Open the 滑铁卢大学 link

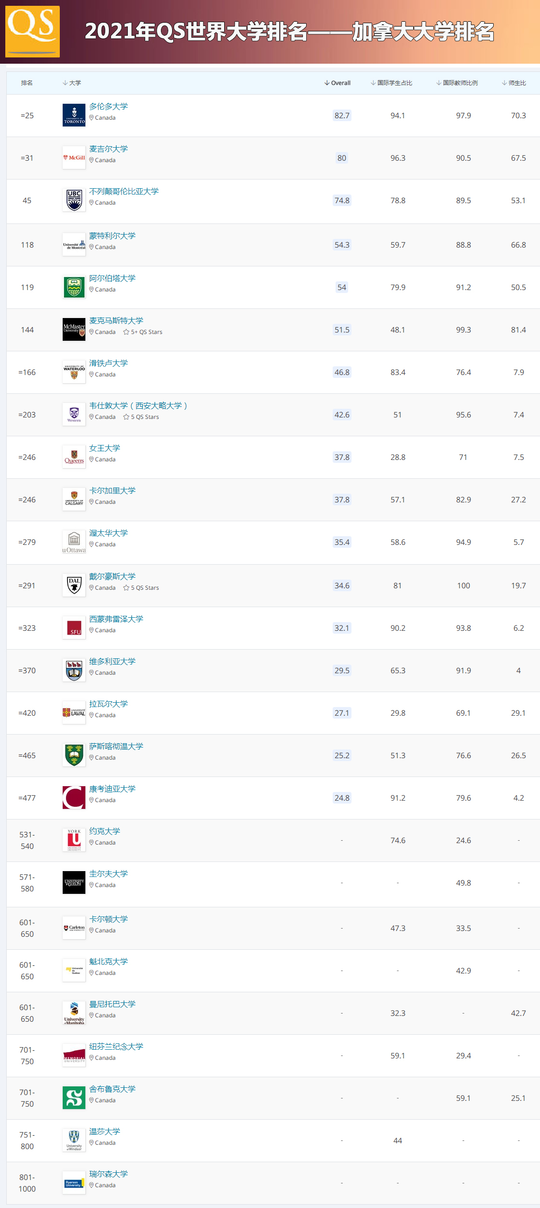pyautogui.click(x=108, y=363)
